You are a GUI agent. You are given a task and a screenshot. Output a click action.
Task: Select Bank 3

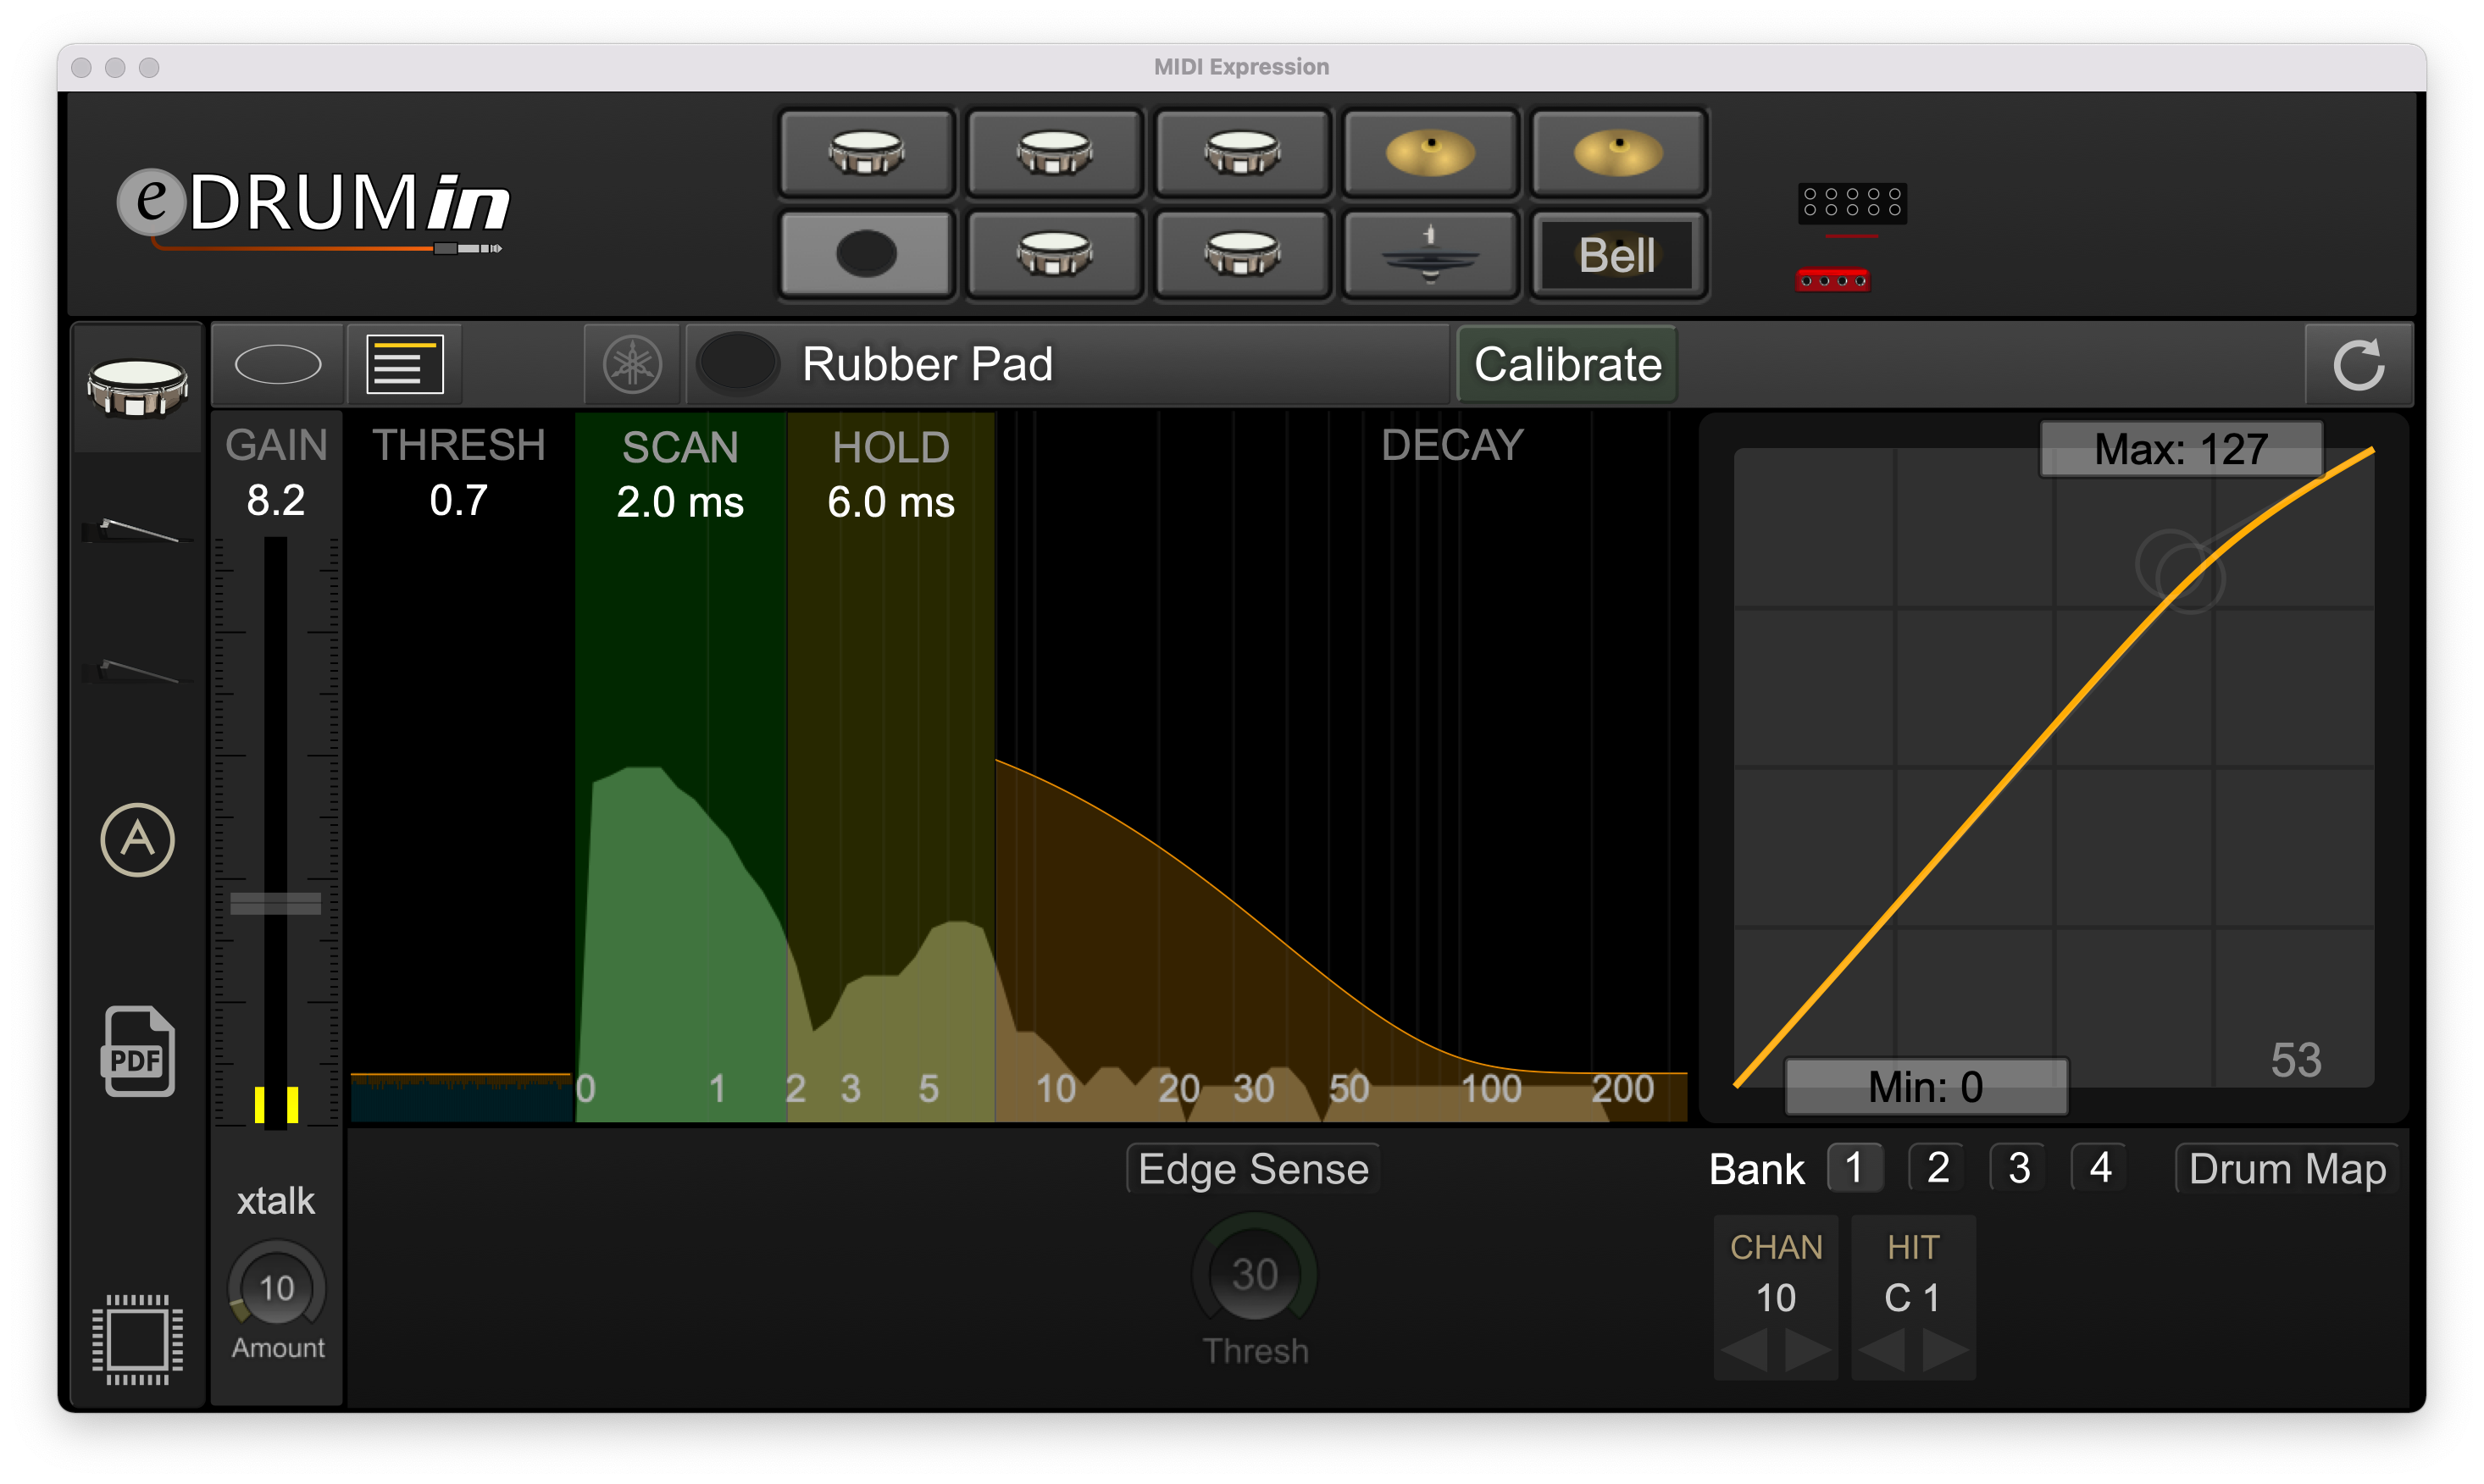coord(2019,1167)
